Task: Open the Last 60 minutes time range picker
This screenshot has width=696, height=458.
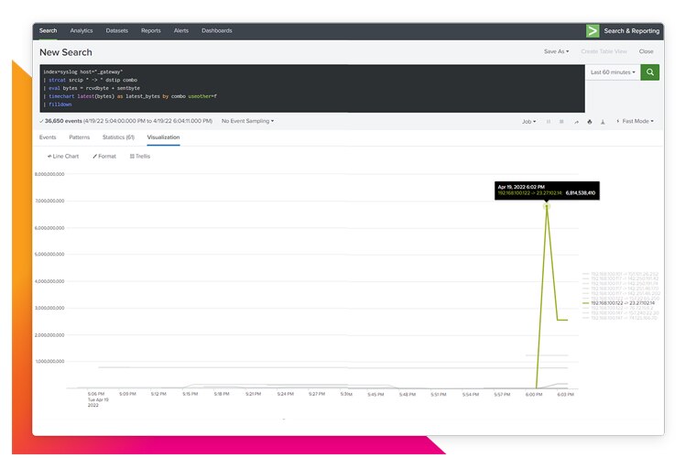Action: 613,71
